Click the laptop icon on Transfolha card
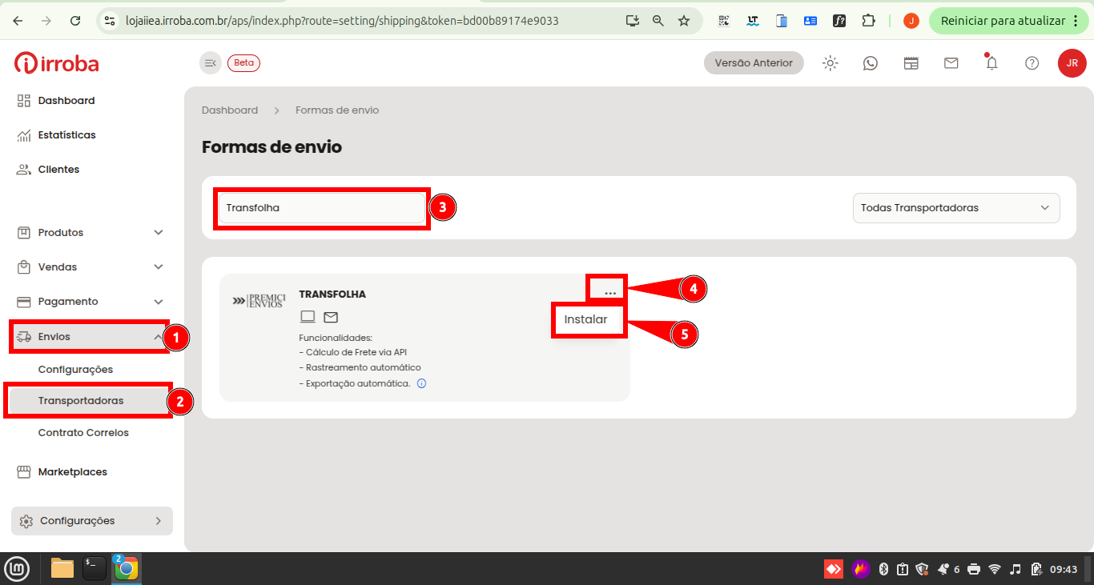Image resolution: width=1094 pixels, height=585 pixels. pyautogui.click(x=308, y=316)
